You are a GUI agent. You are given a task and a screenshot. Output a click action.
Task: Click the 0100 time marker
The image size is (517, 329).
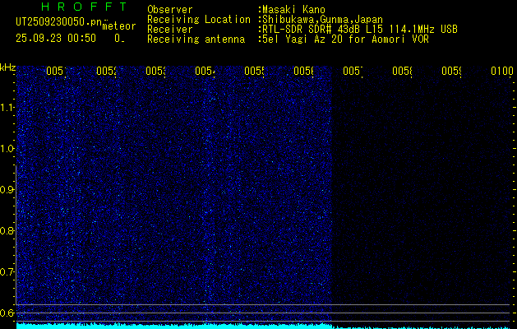pos(502,71)
